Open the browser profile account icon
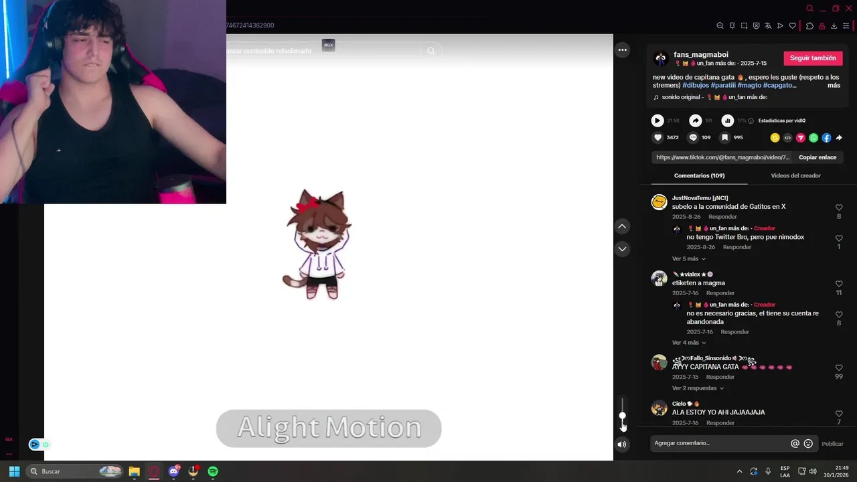 (822, 26)
